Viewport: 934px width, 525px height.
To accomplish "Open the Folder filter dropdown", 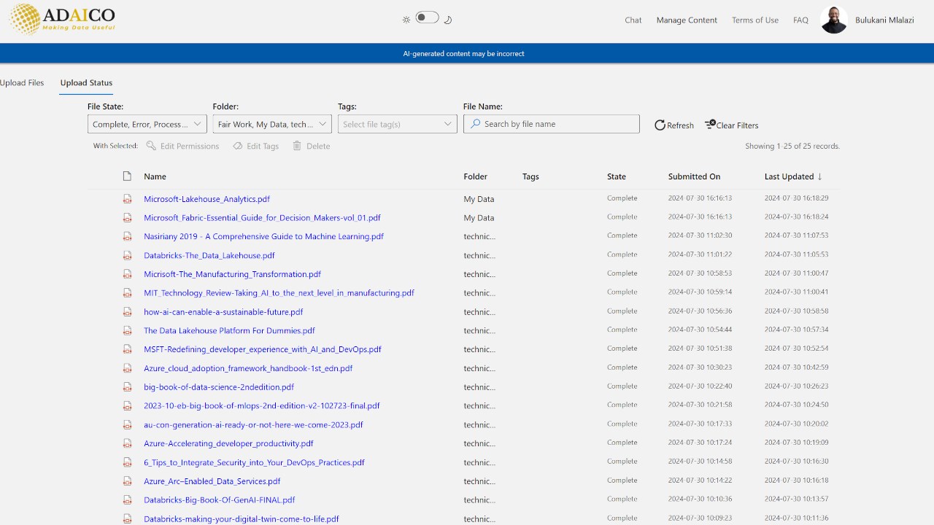I will click(x=272, y=124).
